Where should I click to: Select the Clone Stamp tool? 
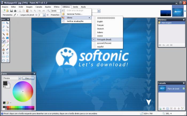tap(4, 49)
